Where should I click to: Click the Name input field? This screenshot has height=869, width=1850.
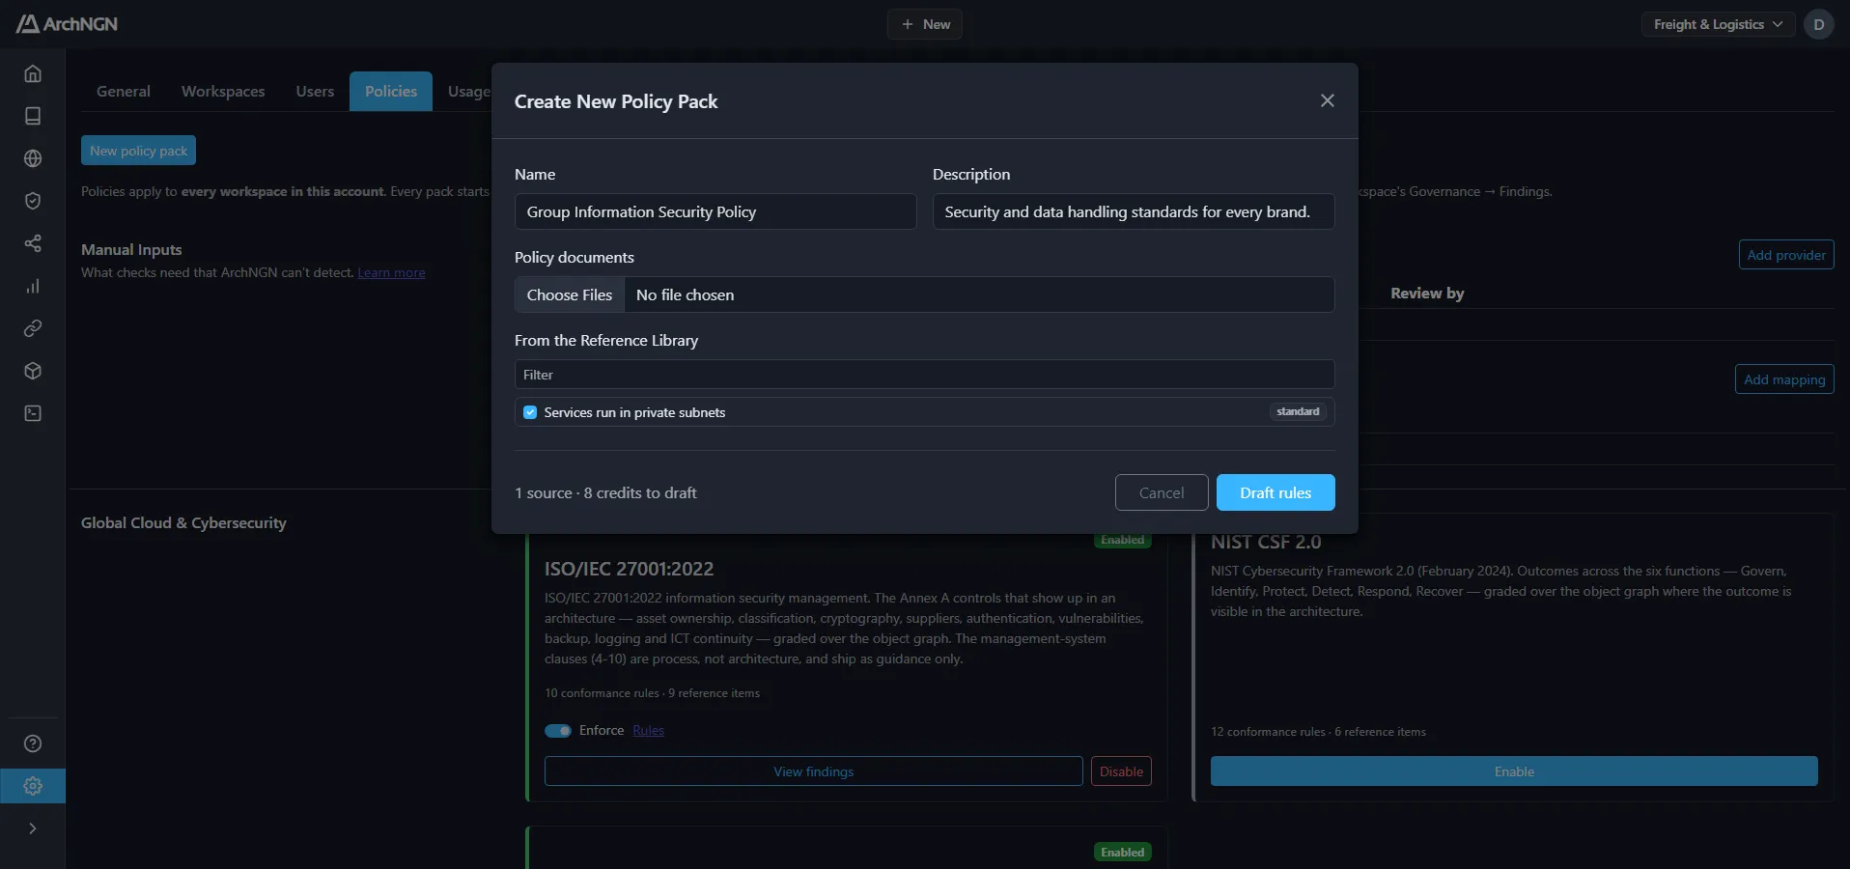[715, 211]
